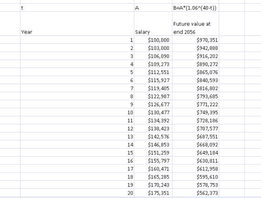Click future value cell $707,577
Screen dimensions: 261x198
(x=195, y=128)
